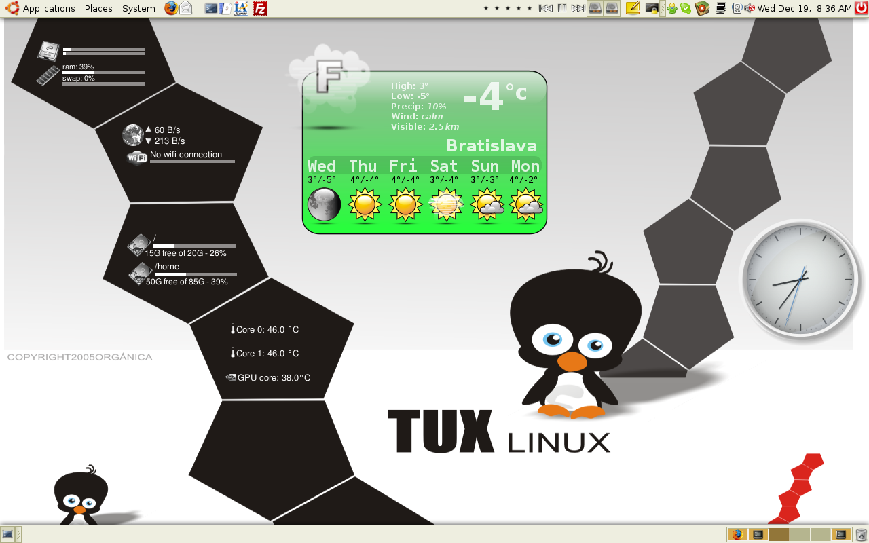Click the Bratislava city name
The width and height of the screenshot is (869, 543).
click(x=492, y=145)
